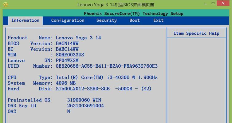
Task: Select the UUID number value
Action: 107,66
